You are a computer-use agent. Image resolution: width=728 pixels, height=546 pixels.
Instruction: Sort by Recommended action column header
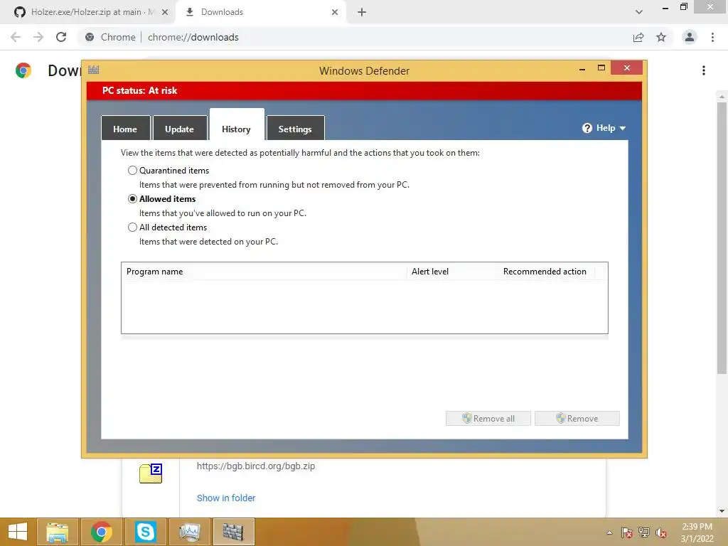pyautogui.click(x=547, y=272)
